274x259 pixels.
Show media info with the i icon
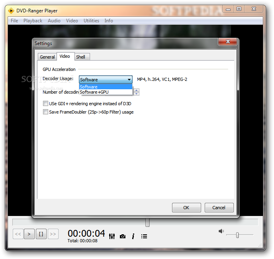click(x=133, y=236)
